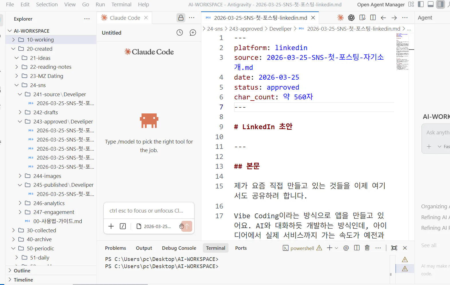Select the second terminal warning entry

click(x=405, y=269)
